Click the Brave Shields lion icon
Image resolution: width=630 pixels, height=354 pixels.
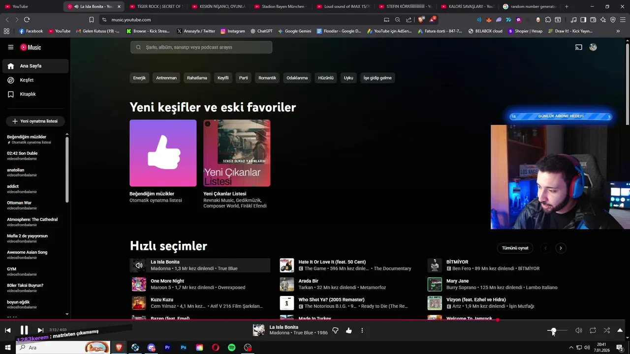pyautogui.click(x=420, y=20)
